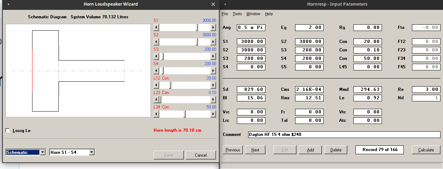Click the Ang input field
The image size is (443, 169).
(251, 27)
